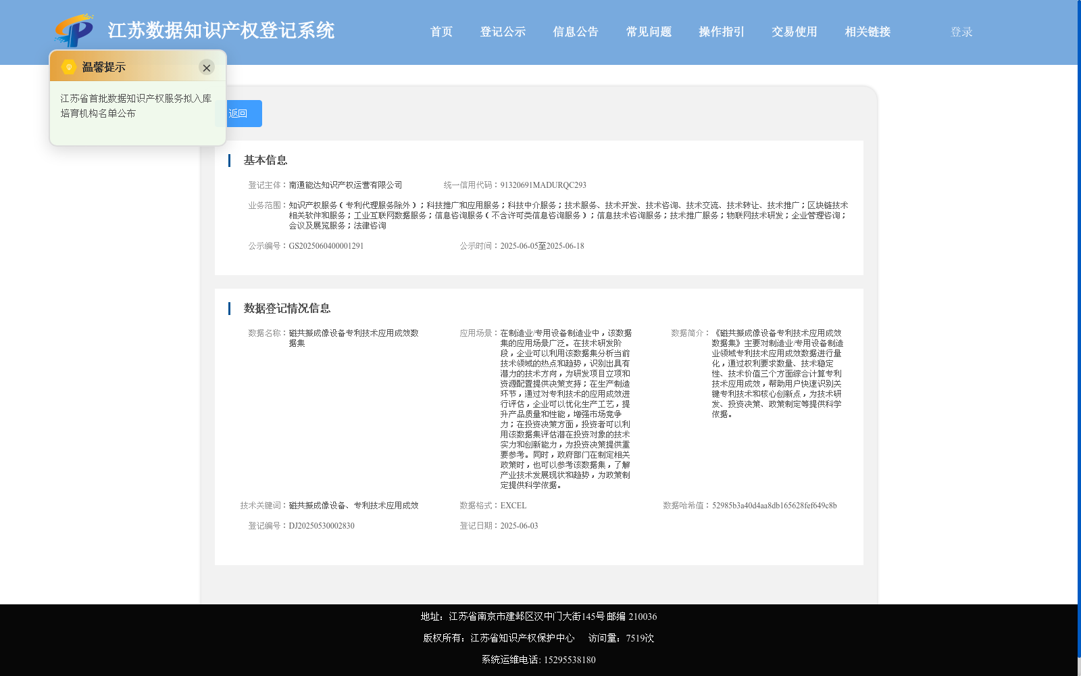Open 操作指引 menu

(722, 32)
